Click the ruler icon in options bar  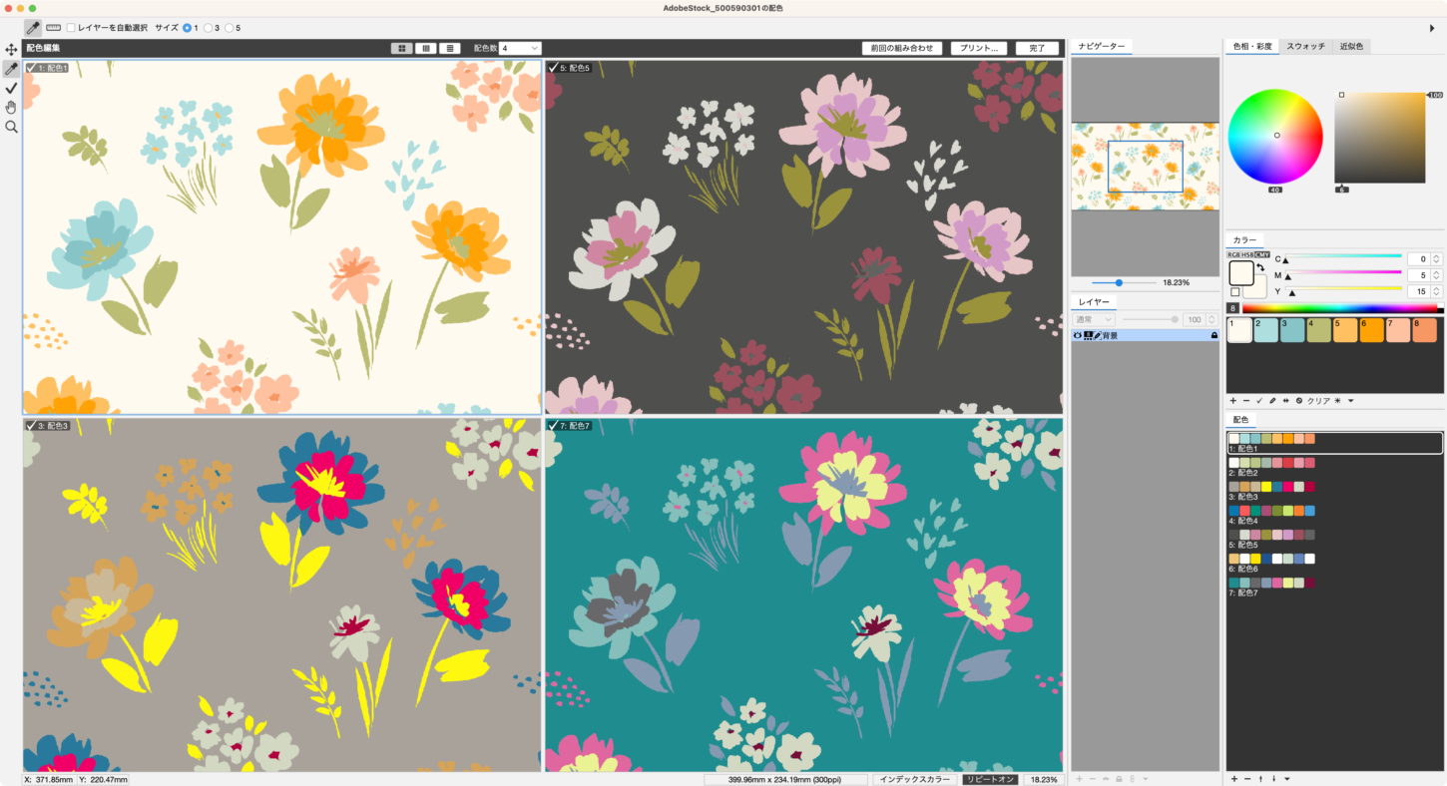(53, 28)
